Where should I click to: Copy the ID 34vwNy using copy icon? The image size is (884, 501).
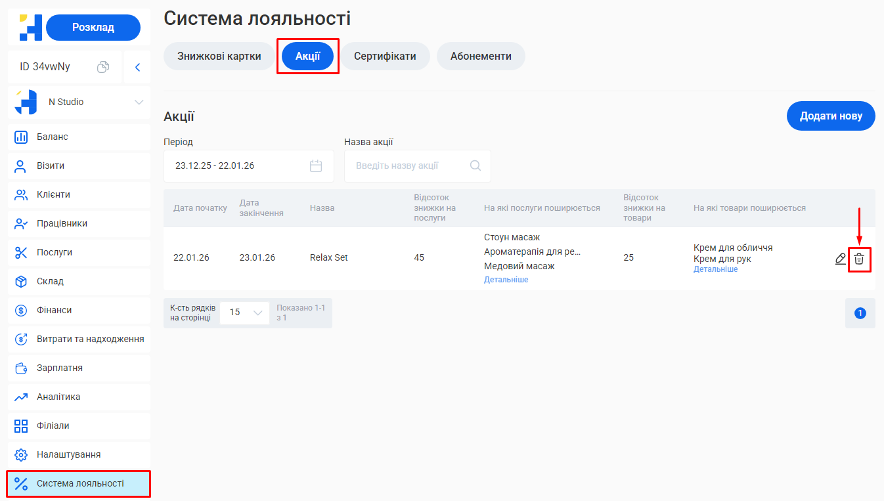(x=103, y=66)
